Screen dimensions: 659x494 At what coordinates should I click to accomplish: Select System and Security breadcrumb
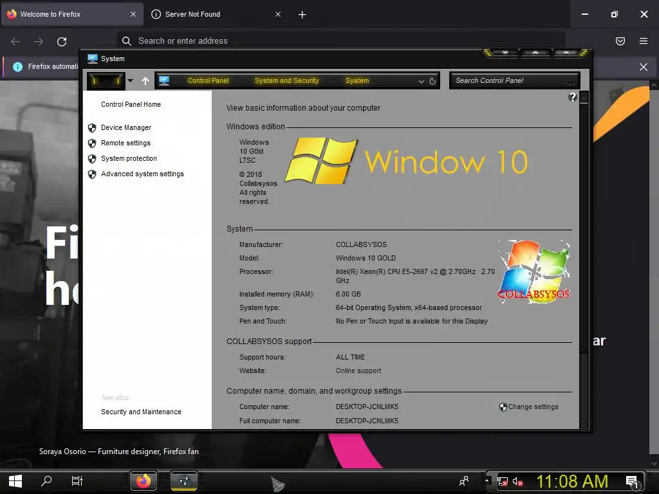(x=286, y=80)
